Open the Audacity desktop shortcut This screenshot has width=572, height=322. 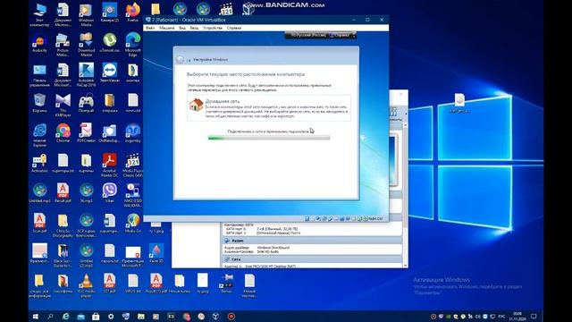pos(39,43)
